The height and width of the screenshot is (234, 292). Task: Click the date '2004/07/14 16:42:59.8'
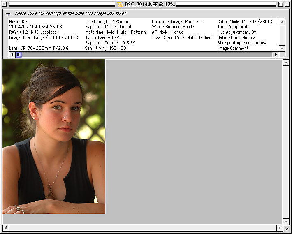[35, 27]
